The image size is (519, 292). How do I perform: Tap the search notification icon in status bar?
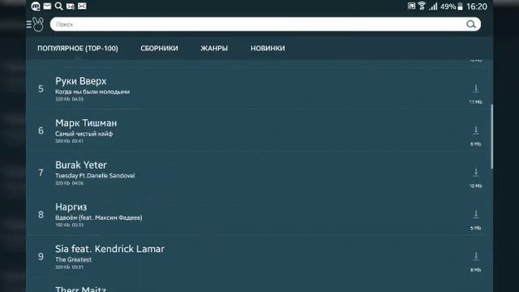(x=58, y=6)
